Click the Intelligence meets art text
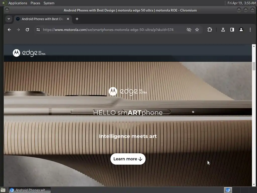 click(128, 136)
